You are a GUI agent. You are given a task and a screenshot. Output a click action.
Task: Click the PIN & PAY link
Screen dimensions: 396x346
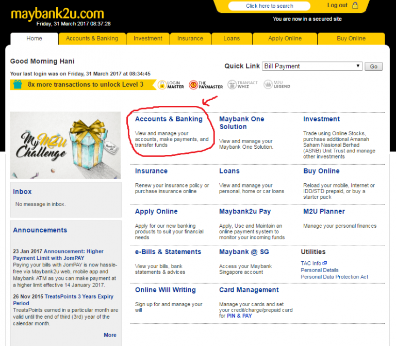point(239,316)
